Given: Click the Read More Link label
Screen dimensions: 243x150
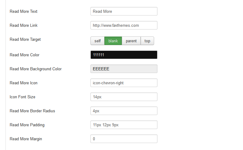Looking at the screenshot, I should click(x=23, y=25).
